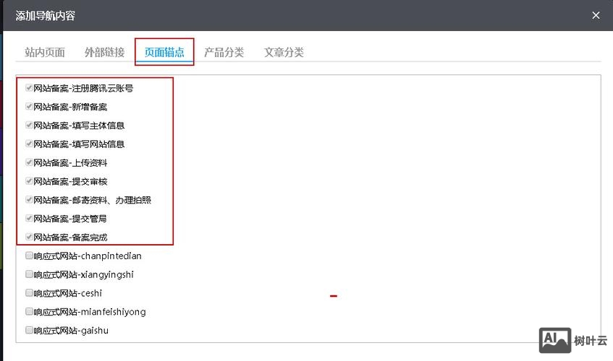This screenshot has width=613, height=361.
Task: Uncheck 网站备案-注册腾讯云账号 checkbox
Action: [29, 87]
